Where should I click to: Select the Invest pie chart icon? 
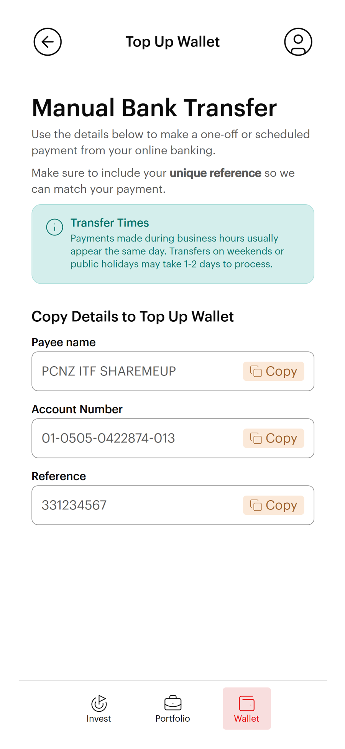[99, 703]
